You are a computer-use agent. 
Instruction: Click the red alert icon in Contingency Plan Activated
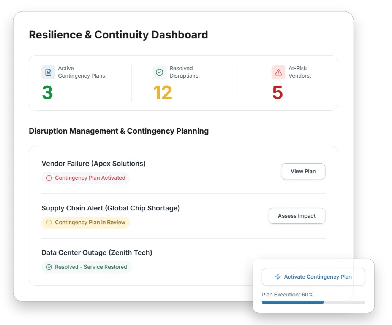(49, 178)
